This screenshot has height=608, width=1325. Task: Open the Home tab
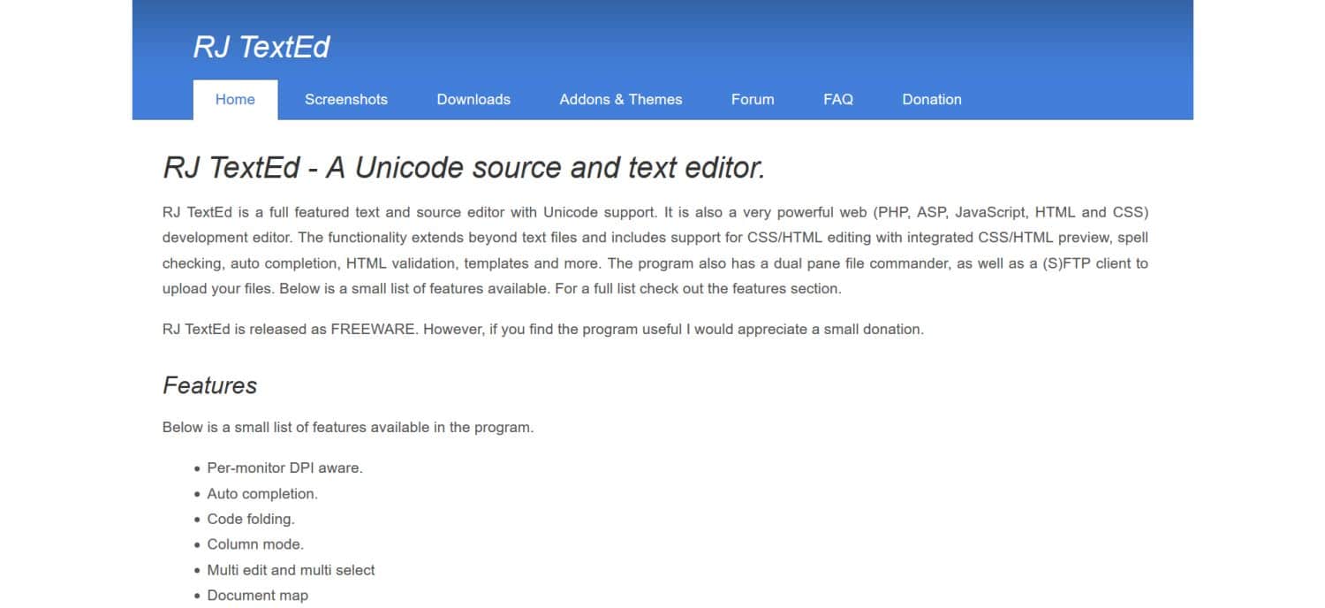pos(235,100)
